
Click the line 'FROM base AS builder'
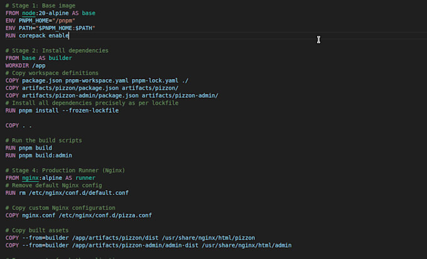(x=39, y=58)
